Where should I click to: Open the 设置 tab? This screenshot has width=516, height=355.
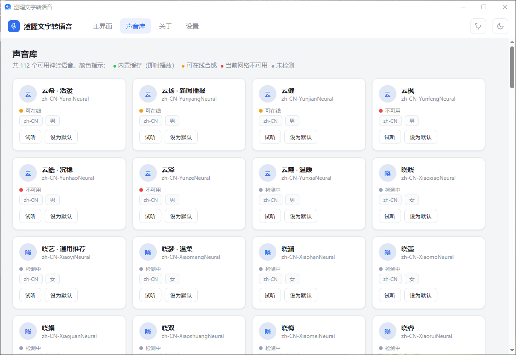point(192,26)
